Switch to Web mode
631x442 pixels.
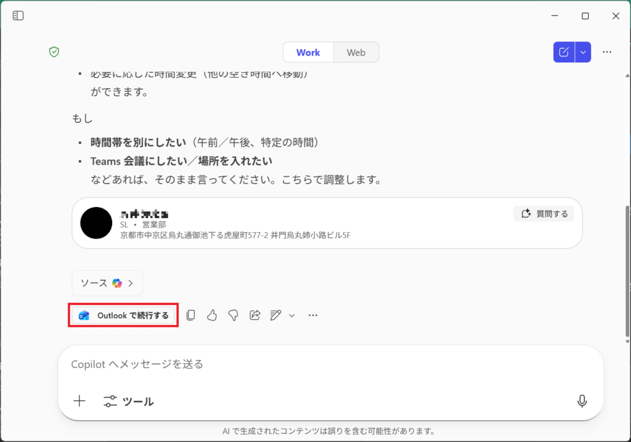[x=356, y=52]
